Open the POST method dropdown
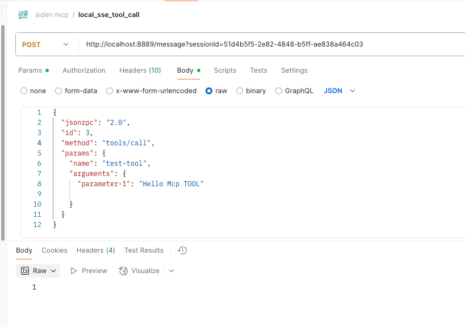This screenshot has height=327, width=465. coord(45,44)
